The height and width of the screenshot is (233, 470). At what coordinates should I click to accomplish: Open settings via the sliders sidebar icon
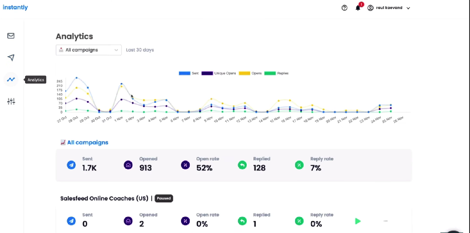click(11, 101)
